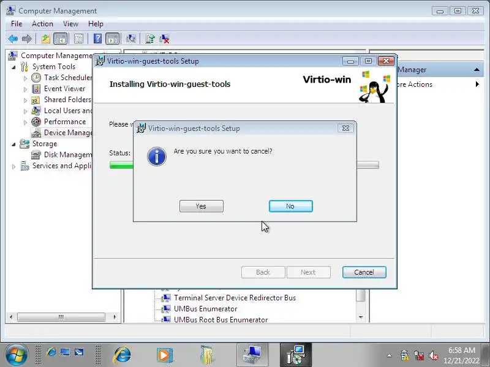Close the cancel confirmation dialog with X

click(x=345, y=128)
